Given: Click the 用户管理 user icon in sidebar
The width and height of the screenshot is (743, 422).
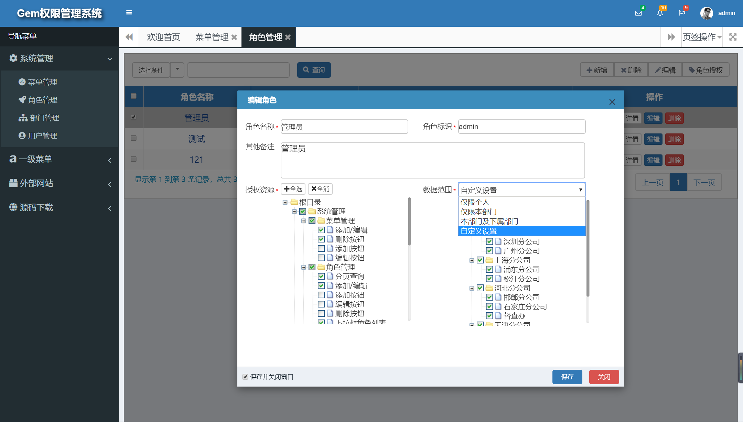Looking at the screenshot, I should [x=22, y=135].
